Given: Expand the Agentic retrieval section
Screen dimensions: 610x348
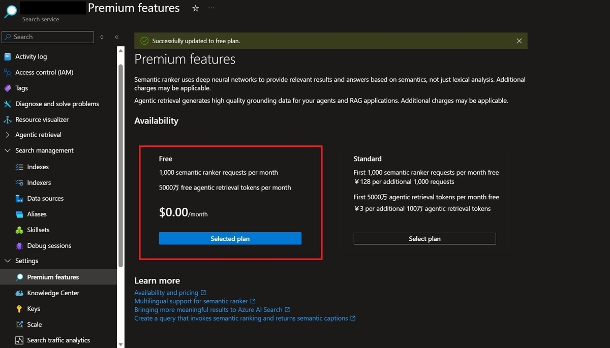Looking at the screenshot, I should pyautogui.click(x=7, y=135).
